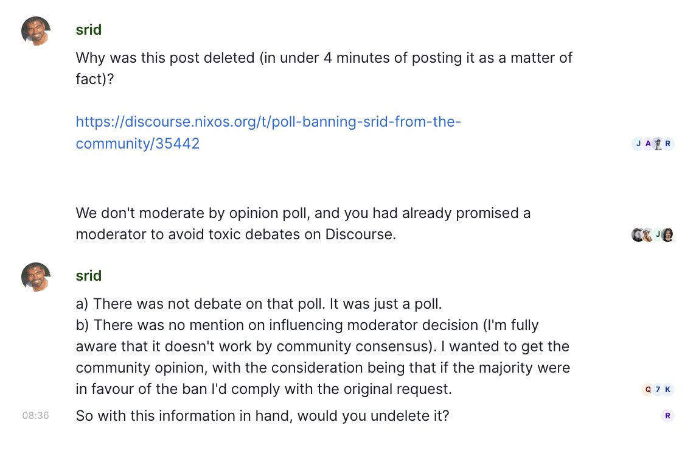Click the statue avatar read receipt beside the link

tap(658, 144)
